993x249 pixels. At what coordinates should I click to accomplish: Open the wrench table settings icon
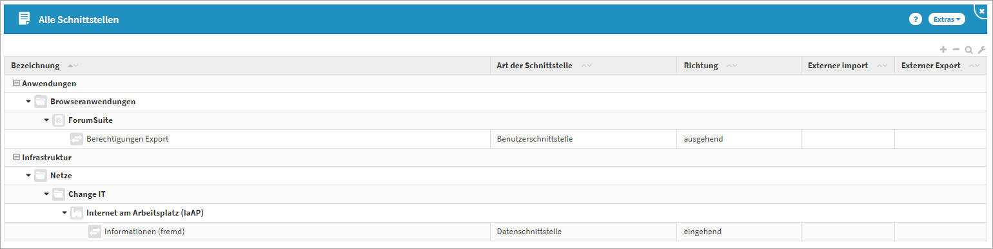(x=981, y=50)
